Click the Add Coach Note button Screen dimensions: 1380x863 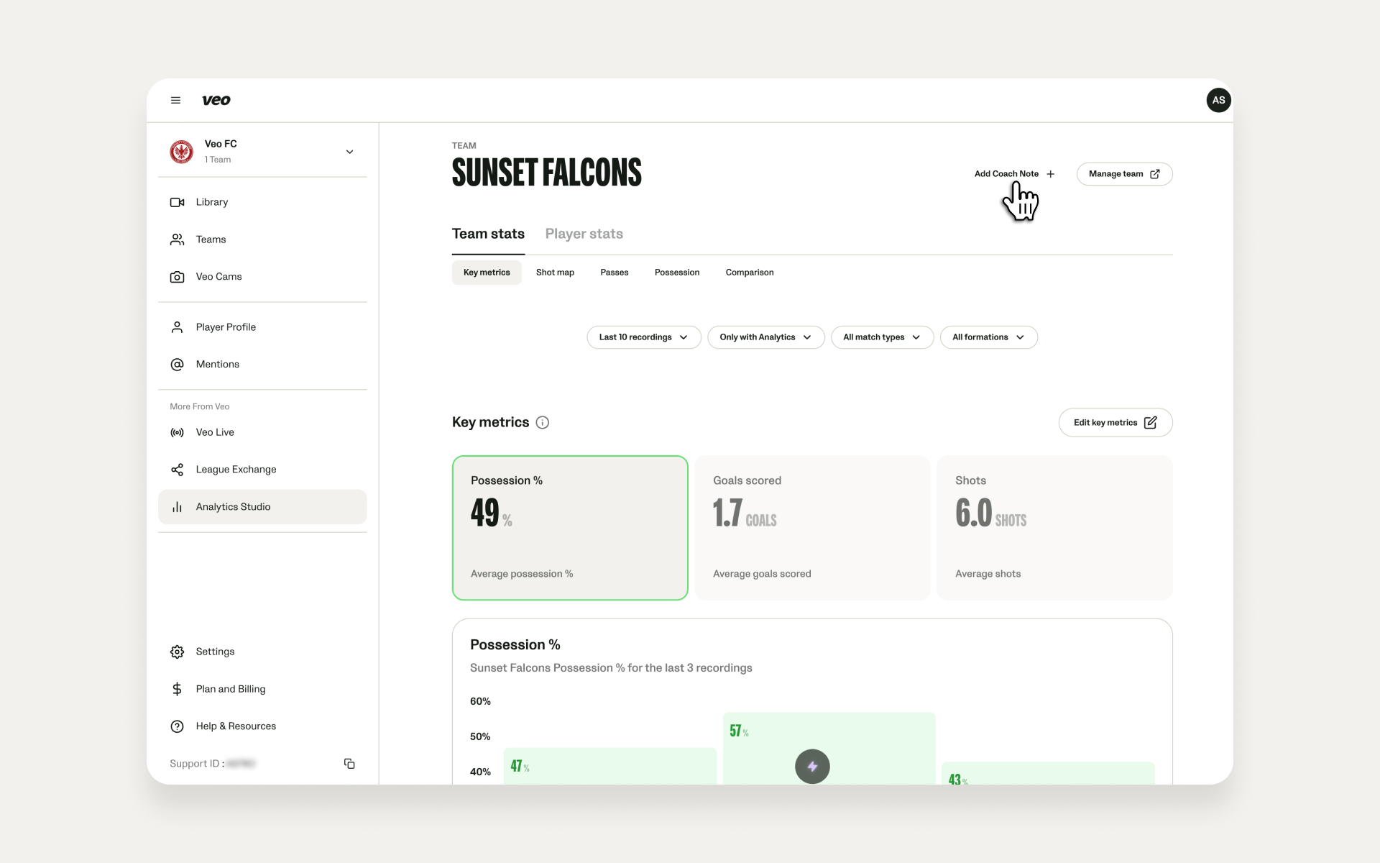point(1014,174)
